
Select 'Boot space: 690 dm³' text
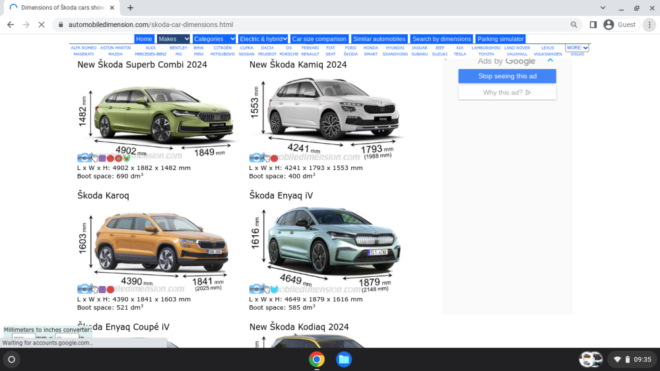point(110,176)
